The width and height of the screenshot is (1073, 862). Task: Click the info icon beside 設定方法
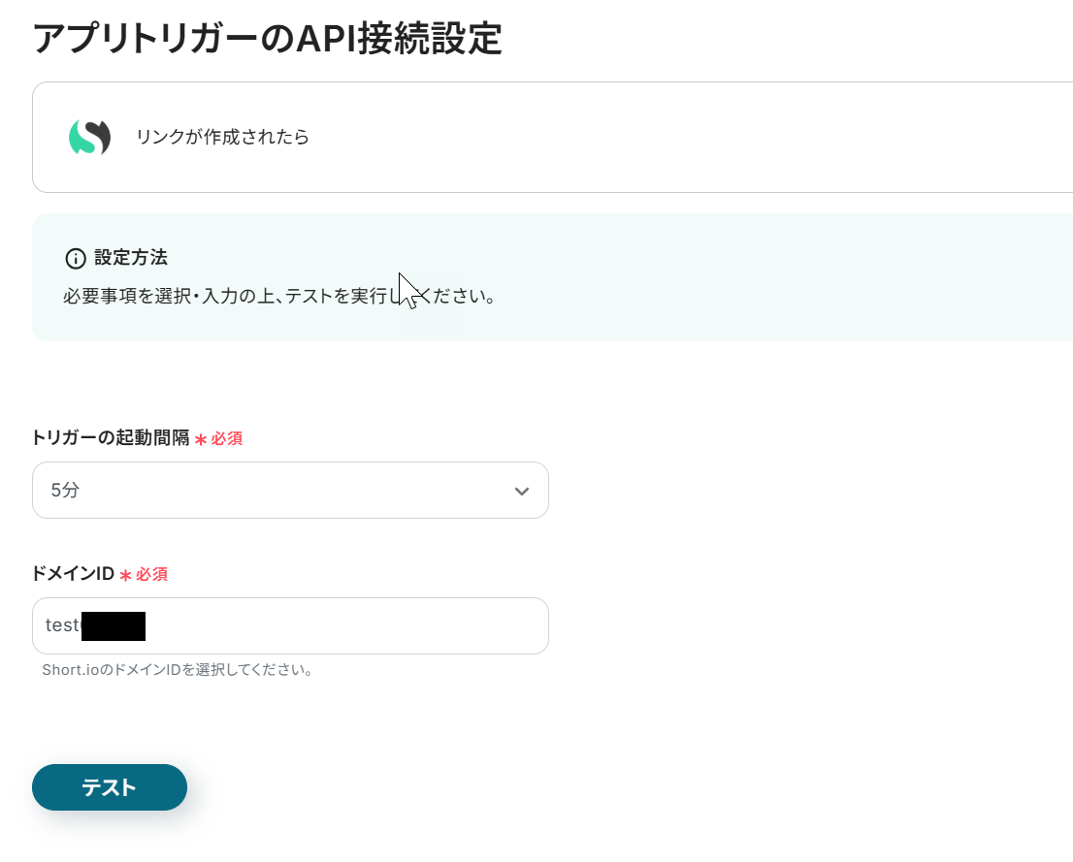[x=75, y=259]
